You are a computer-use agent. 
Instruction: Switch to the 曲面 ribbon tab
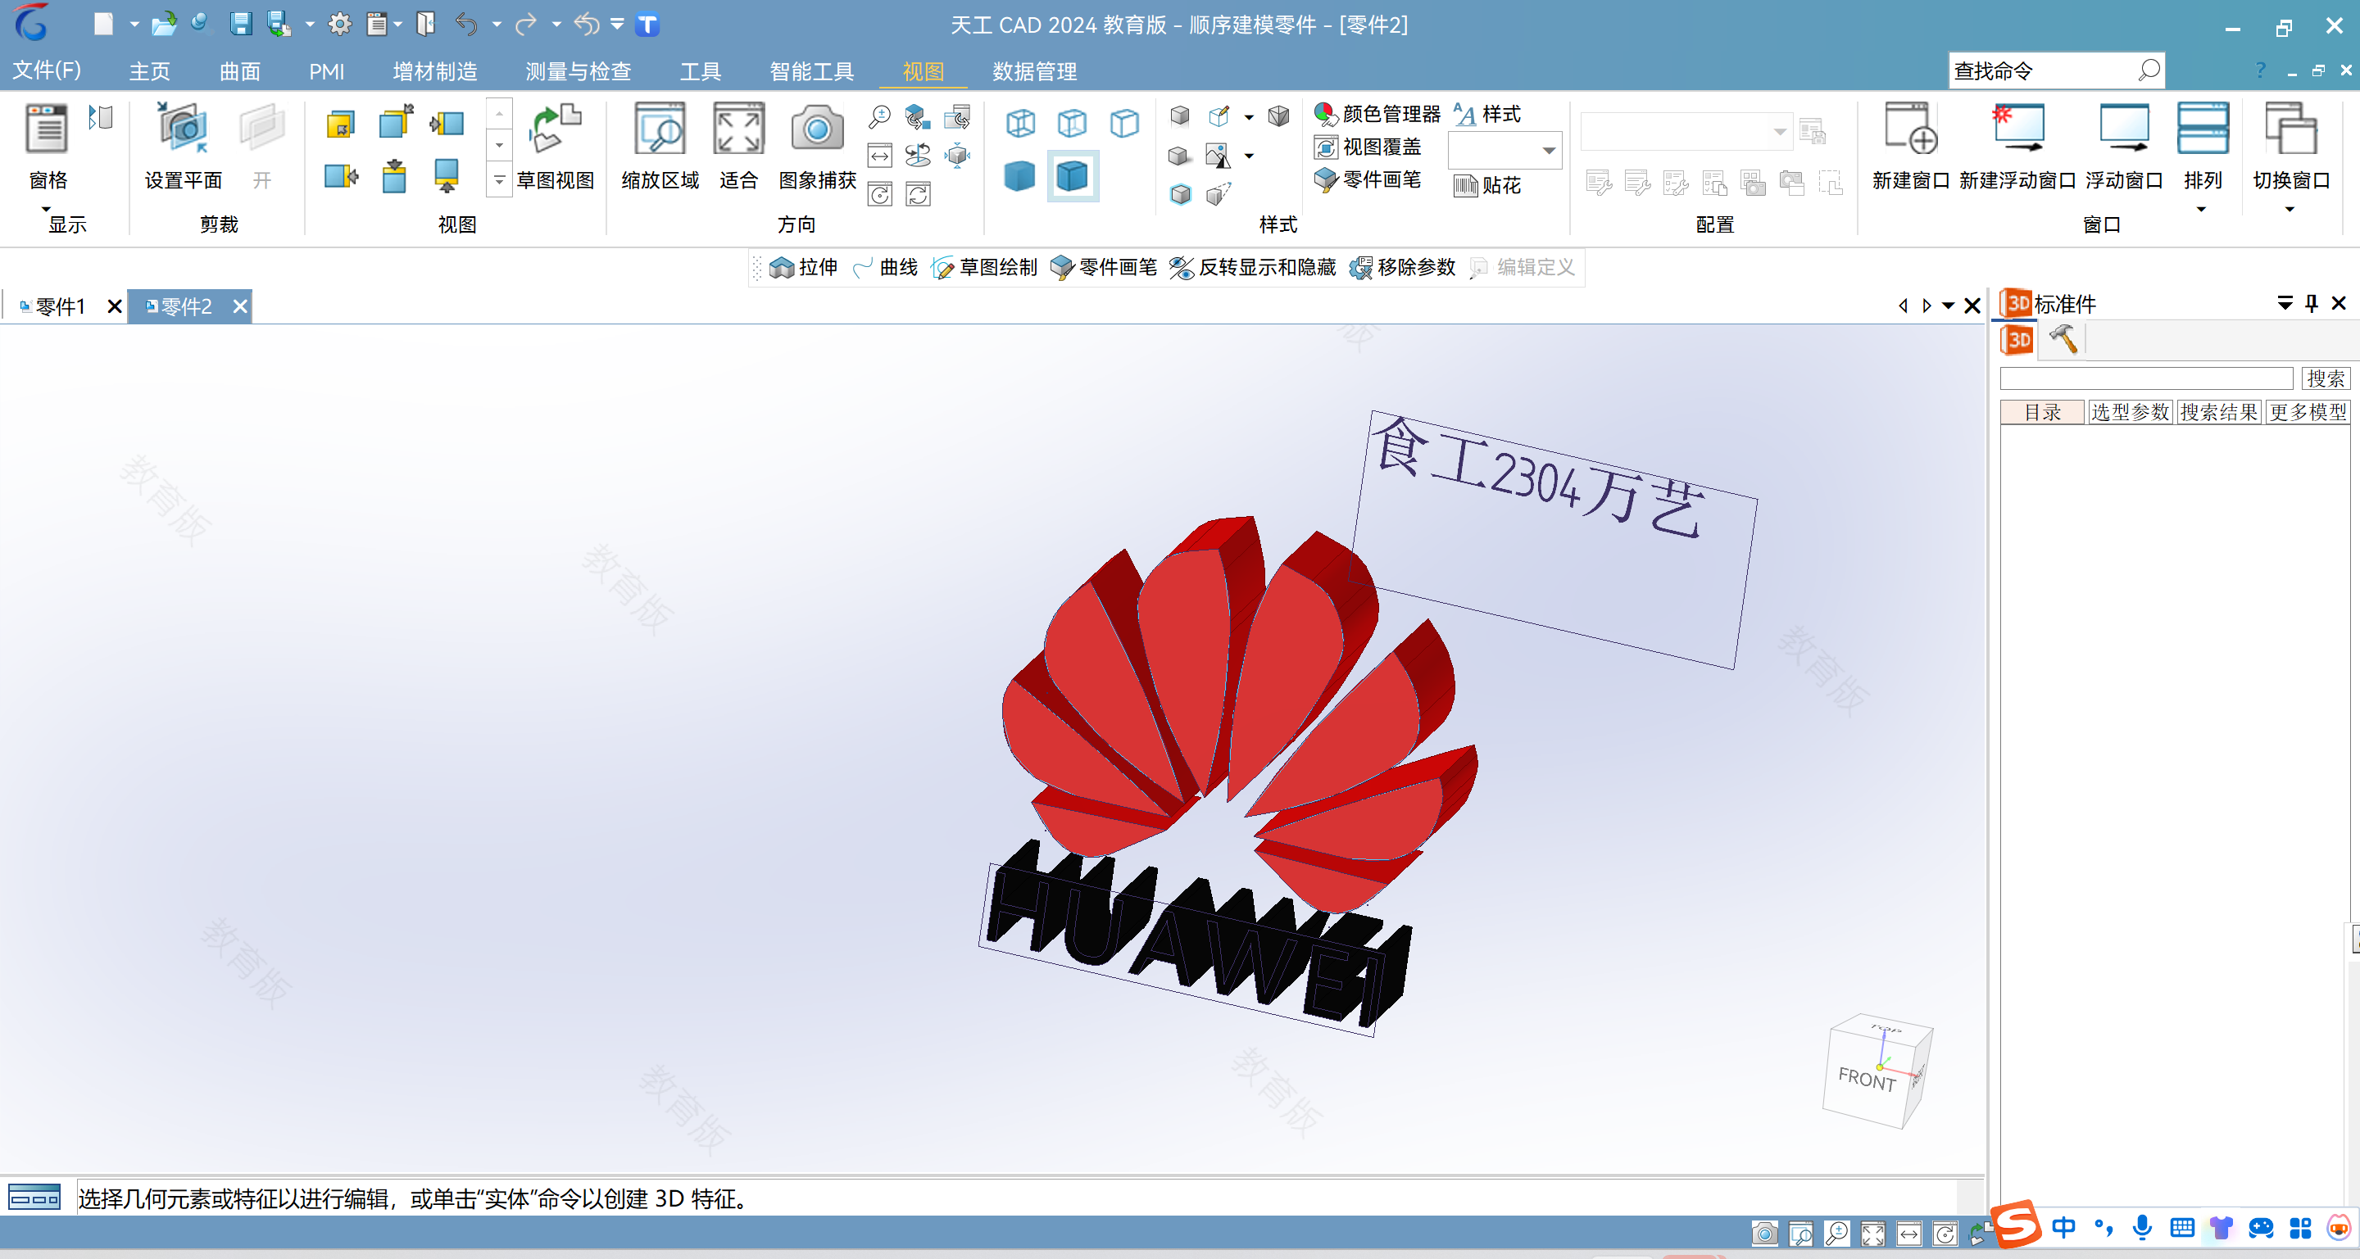click(240, 70)
